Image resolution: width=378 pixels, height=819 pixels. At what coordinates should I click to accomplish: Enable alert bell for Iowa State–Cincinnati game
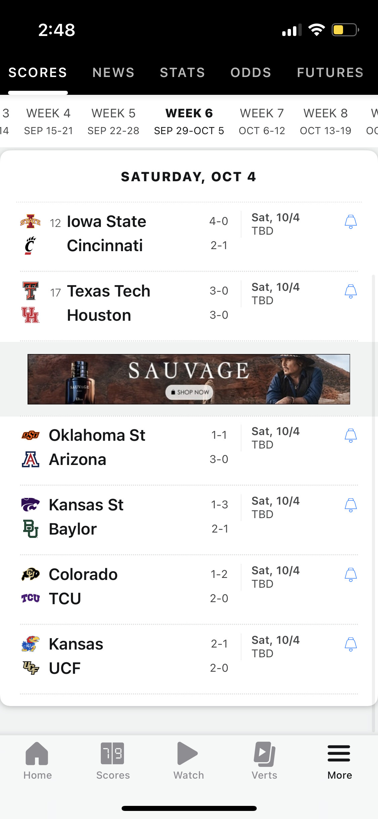350,222
